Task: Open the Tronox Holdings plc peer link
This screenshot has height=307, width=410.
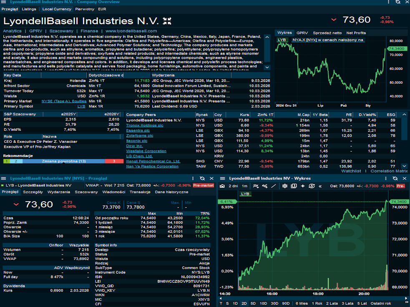Action: click(x=144, y=125)
